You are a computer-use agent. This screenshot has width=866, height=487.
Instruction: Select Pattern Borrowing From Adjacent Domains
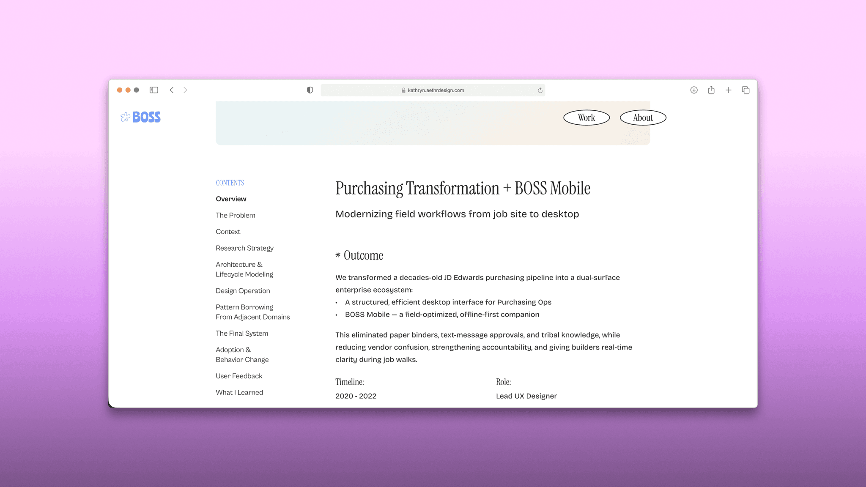[x=253, y=312]
